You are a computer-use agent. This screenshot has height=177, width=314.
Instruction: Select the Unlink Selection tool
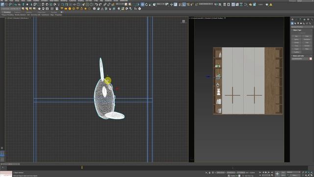109,4
